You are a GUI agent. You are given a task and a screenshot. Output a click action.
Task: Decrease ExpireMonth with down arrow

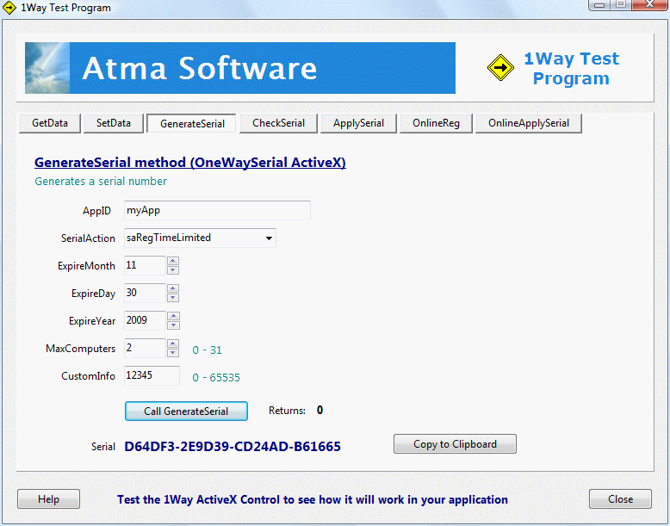[x=172, y=270]
